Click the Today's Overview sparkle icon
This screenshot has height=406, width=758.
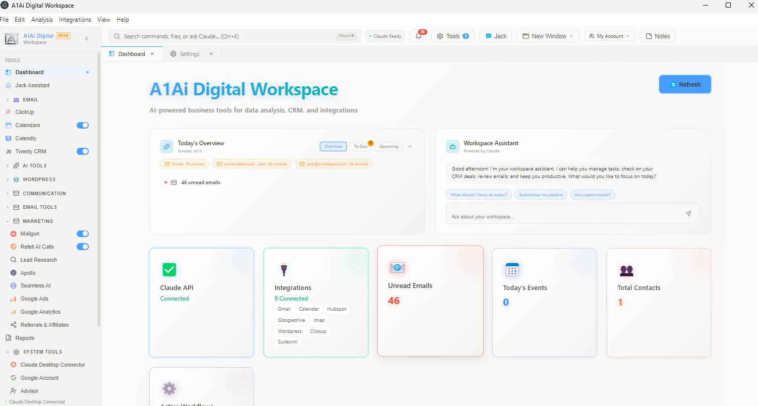pos(166,146)
